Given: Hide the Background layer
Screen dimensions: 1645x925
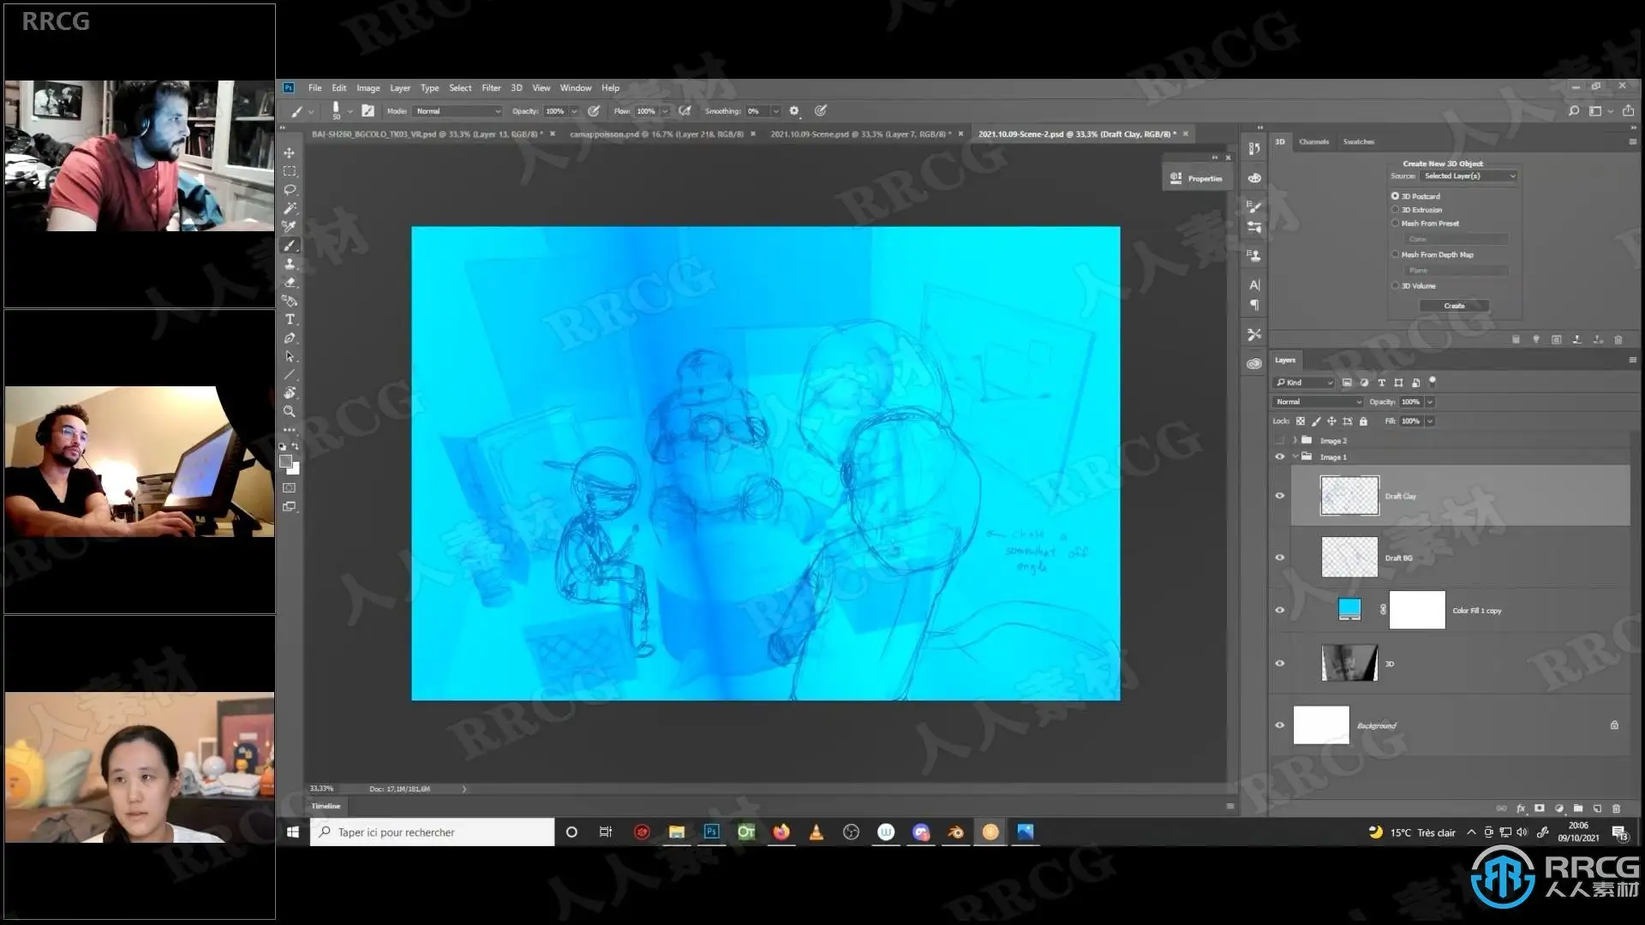Looking at the screenshot, I should (x=1280, y=725).
